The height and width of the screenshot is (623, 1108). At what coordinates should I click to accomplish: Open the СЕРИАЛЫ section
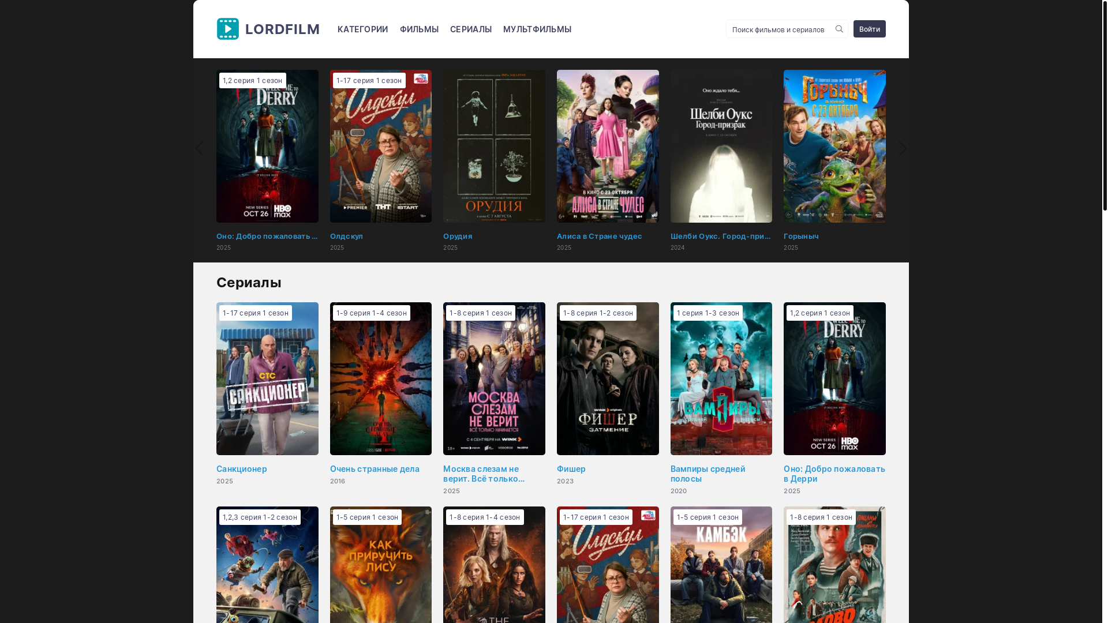(470, 29)
